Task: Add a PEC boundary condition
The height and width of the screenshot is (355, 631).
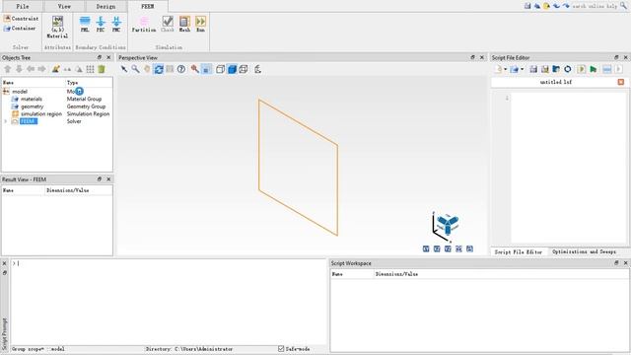Action: pyautogui.click(x=101, y=24)
